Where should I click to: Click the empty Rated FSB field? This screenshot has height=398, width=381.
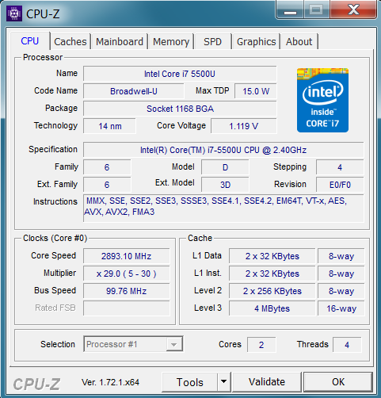(x=127, y=308)
